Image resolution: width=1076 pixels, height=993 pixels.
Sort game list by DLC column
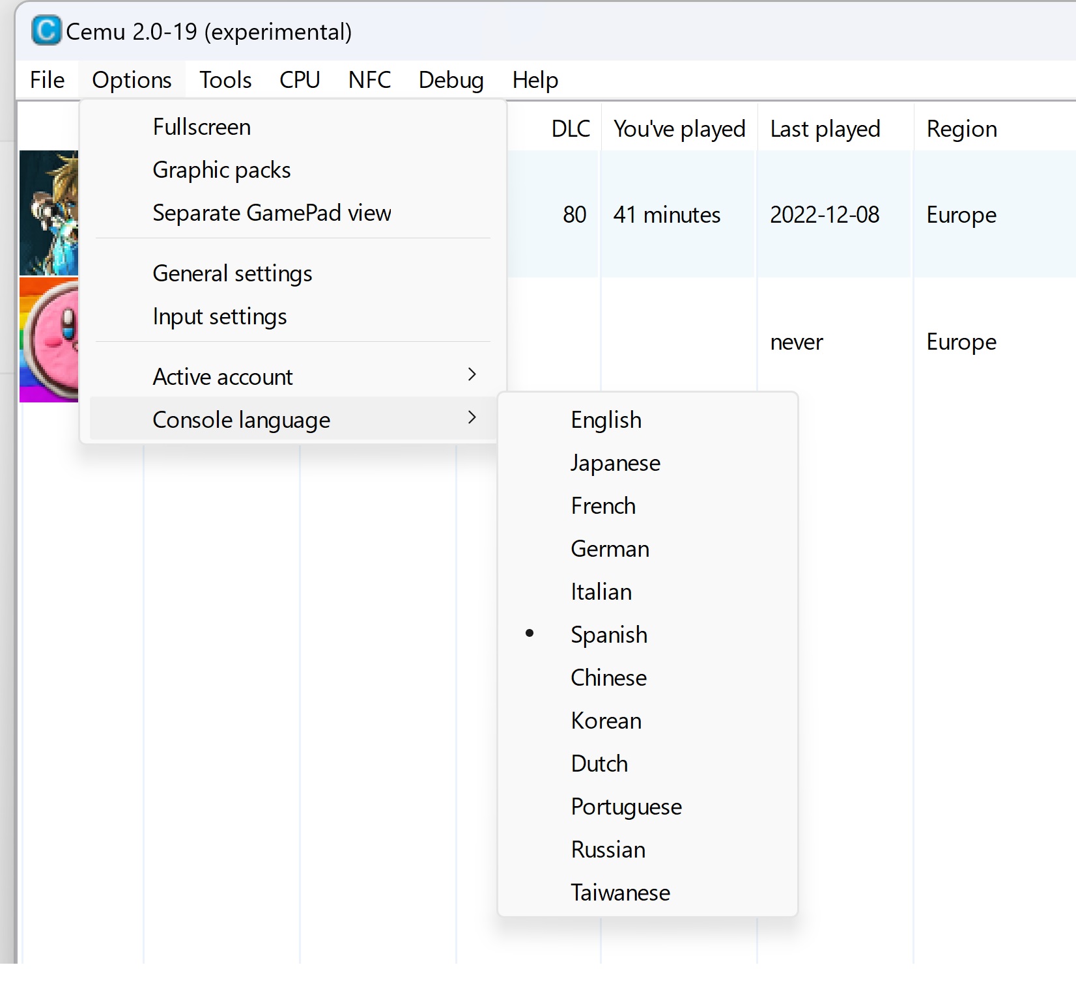(571, 129)
